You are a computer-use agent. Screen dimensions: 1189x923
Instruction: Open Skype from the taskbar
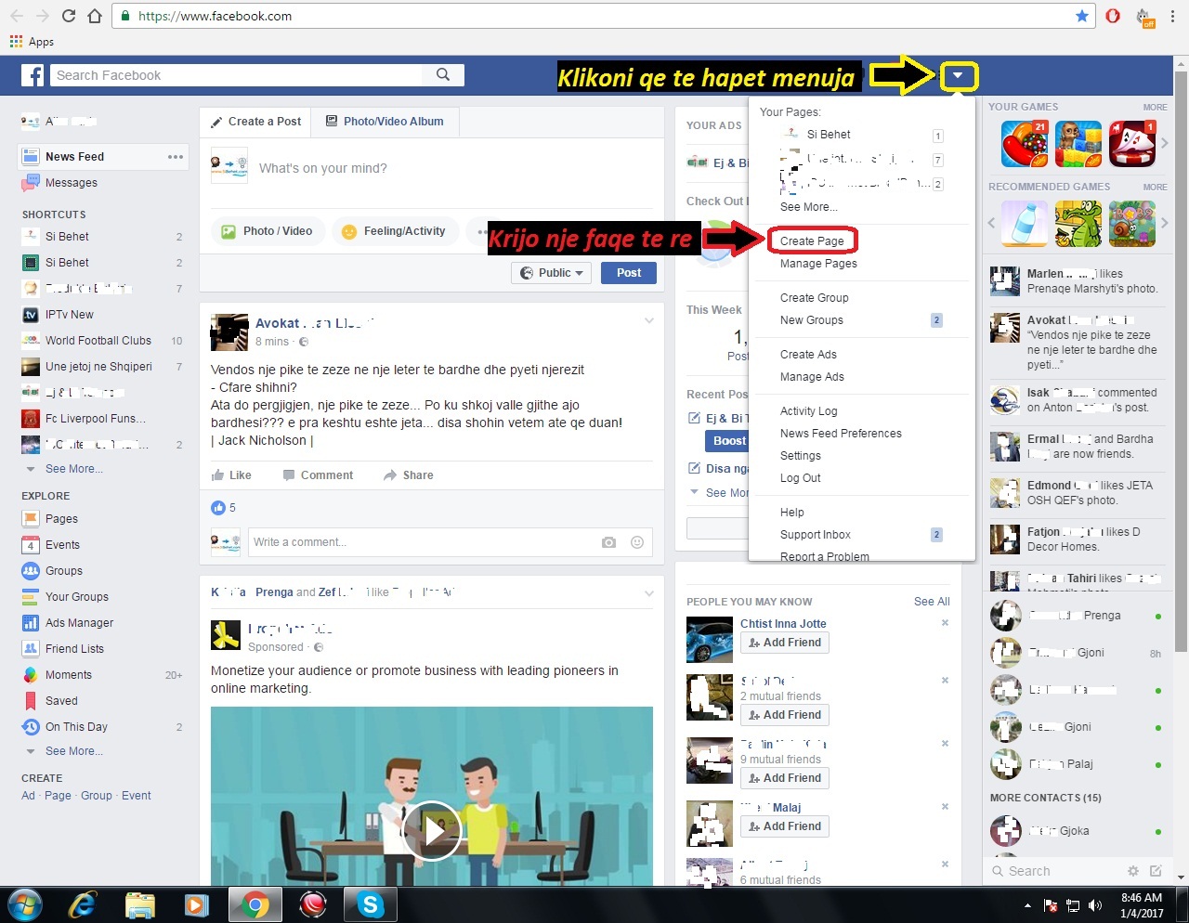pos(371,904)
